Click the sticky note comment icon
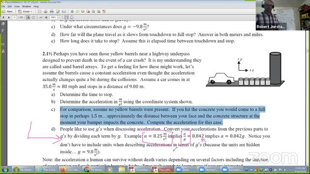310x174 pixels. click(77, 12)
